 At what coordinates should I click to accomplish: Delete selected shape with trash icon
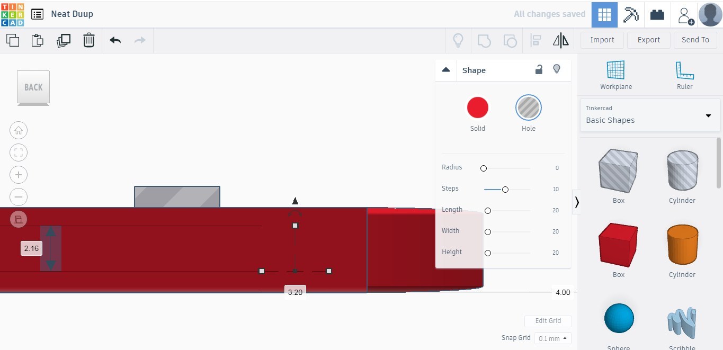pyautogui.click(x=89, y=40)
